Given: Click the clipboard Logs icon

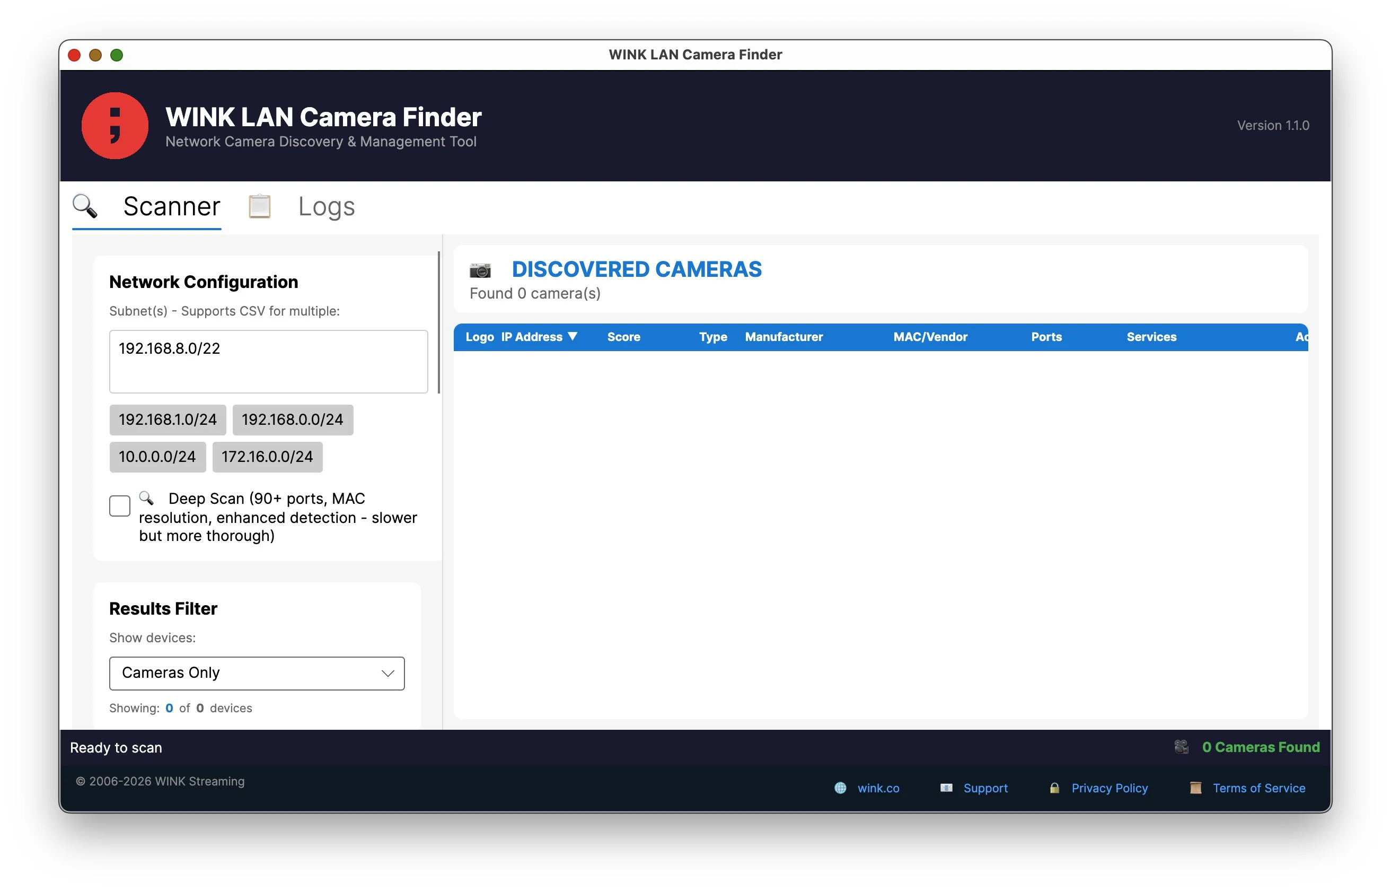Looking at the screenshot, I should coord(259,206).
